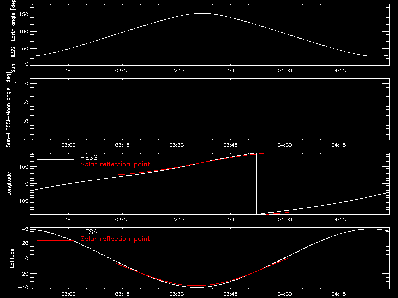The height and width of the screenshot is (298, 398).
Task: Click white vertical wrap line in Longitude plot
Action: pyautogui.click(x=256, y=184)
